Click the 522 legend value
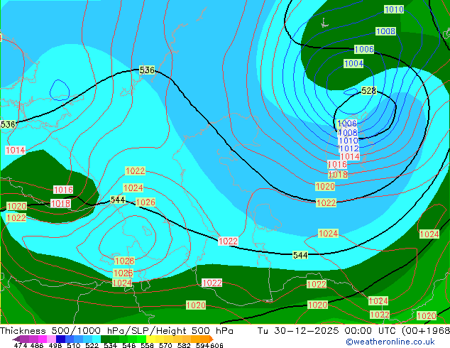The height and width of the screenshot is (348, 450). click(92, 345)
